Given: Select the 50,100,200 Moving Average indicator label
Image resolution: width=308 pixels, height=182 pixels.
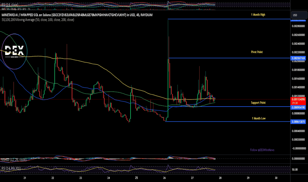Looking at the screenshot, I should [38, 20].
